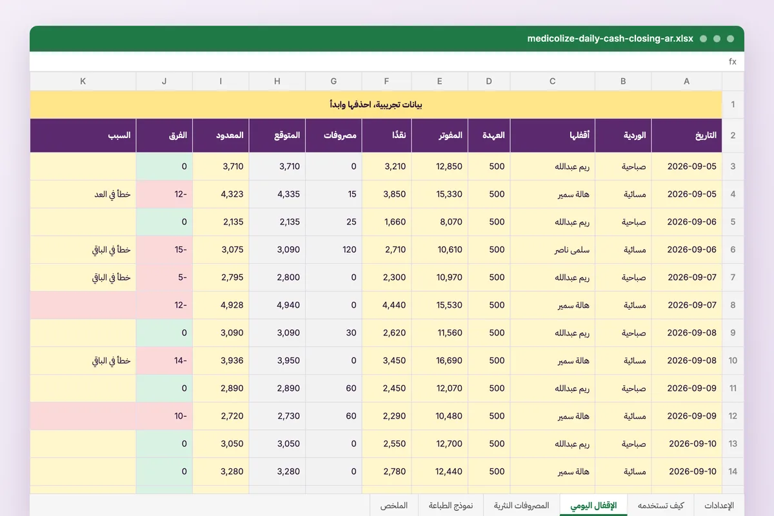Switch to نموذج الطباعة sheet tab

451,506
